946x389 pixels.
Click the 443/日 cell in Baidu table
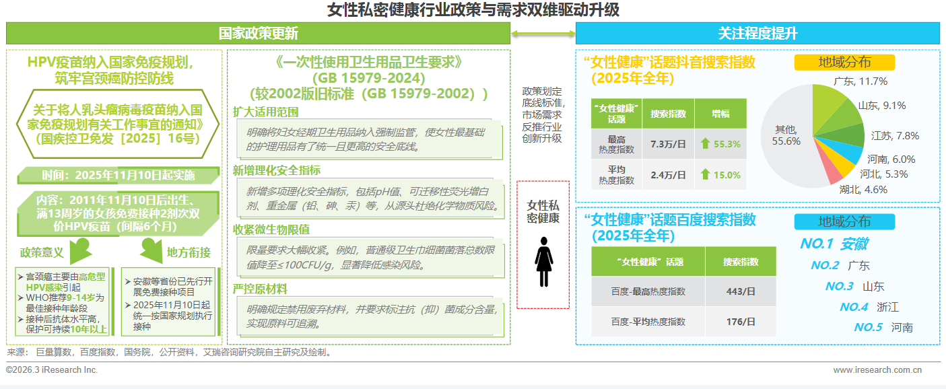point(740,291)
